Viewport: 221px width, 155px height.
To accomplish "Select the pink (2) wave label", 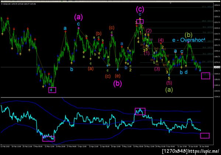I will click(149, 31).
